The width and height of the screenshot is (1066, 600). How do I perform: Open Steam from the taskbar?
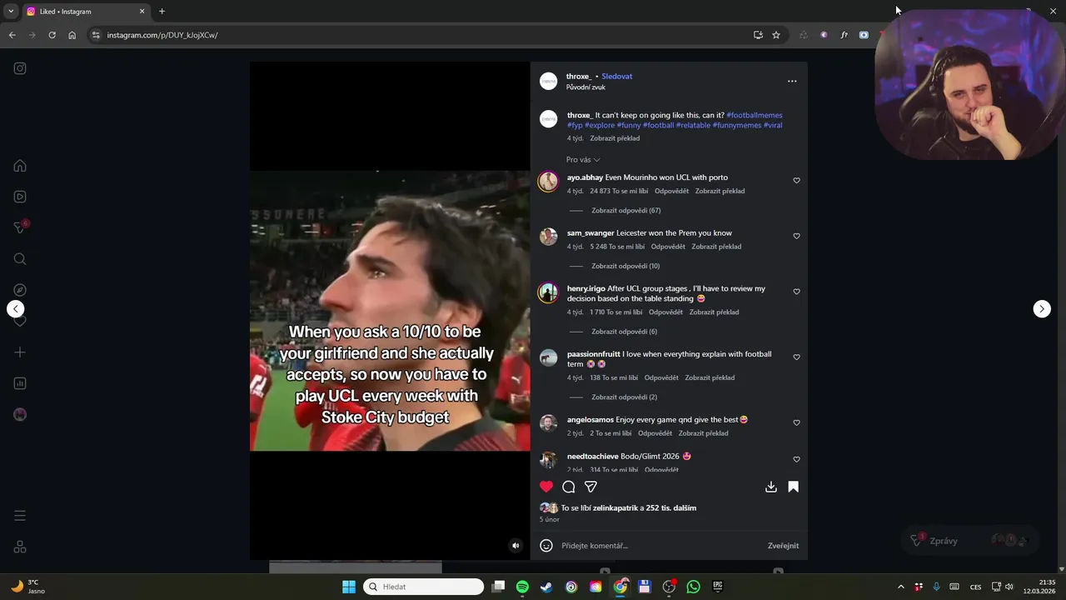tap(546, 587)
